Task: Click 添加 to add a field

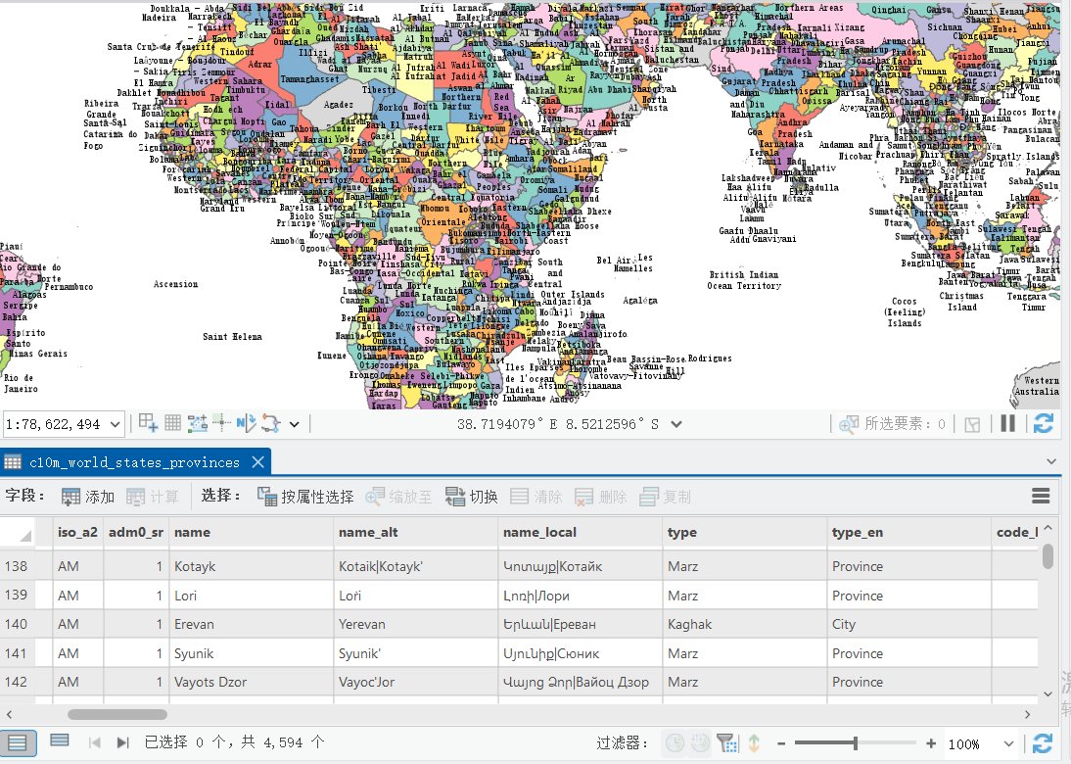Action: (x=88, y=497)
